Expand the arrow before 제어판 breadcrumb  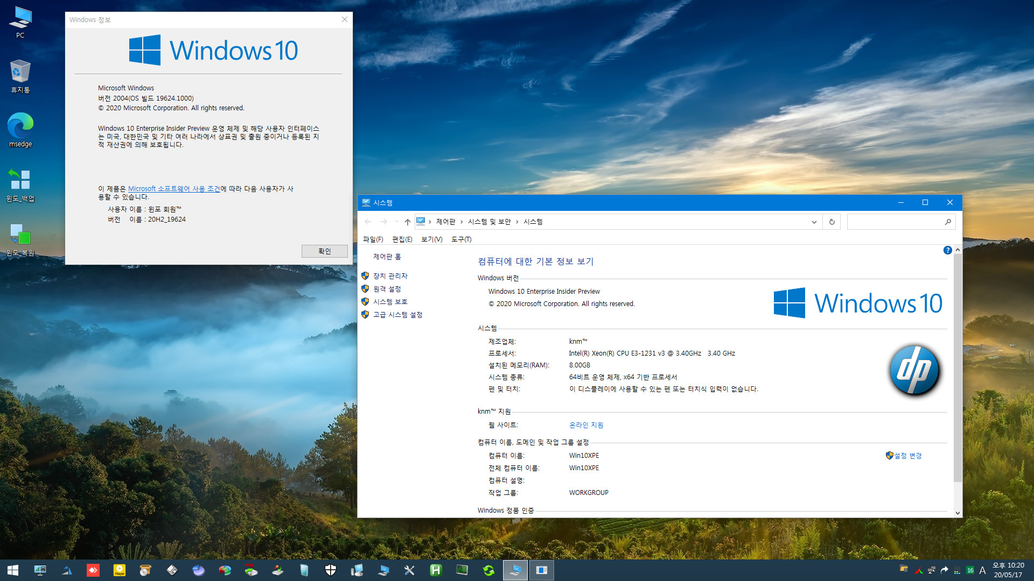coord(430,222)
